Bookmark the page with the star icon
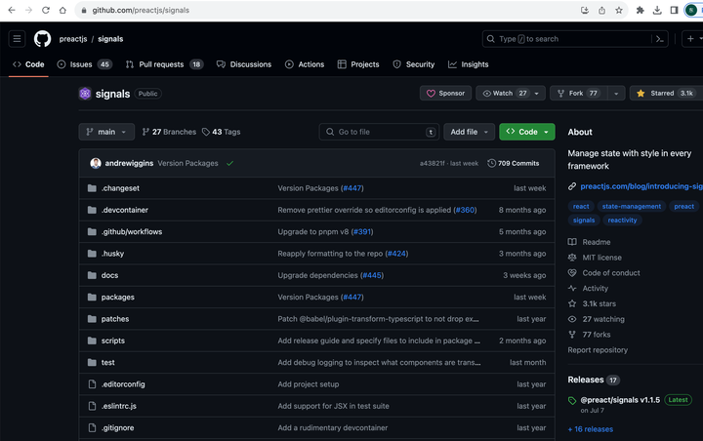 (619, 11)
